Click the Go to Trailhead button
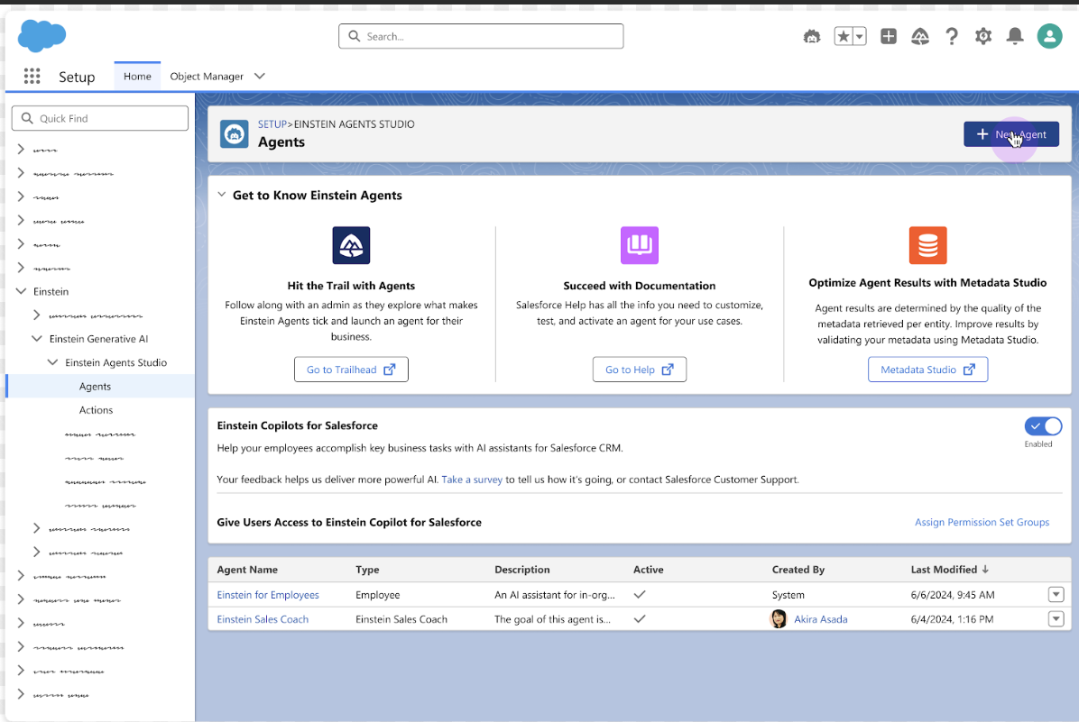The width and height of the screenshot is (1079, 722). pos(351,370)
